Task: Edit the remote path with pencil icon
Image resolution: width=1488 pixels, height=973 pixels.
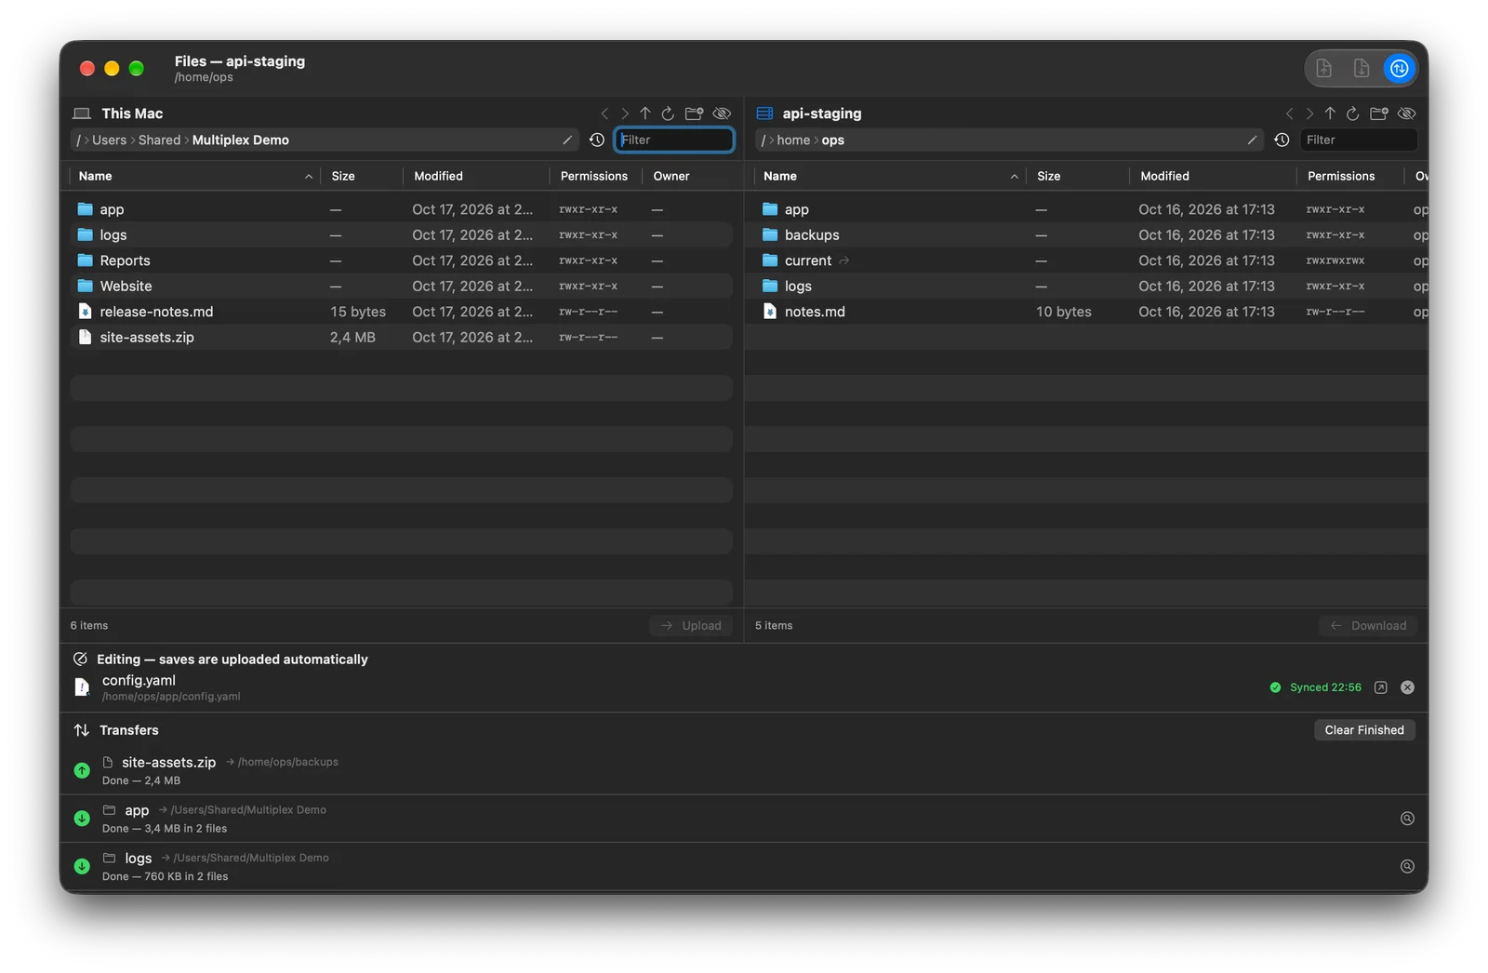Action: [x=1252, y=140]
